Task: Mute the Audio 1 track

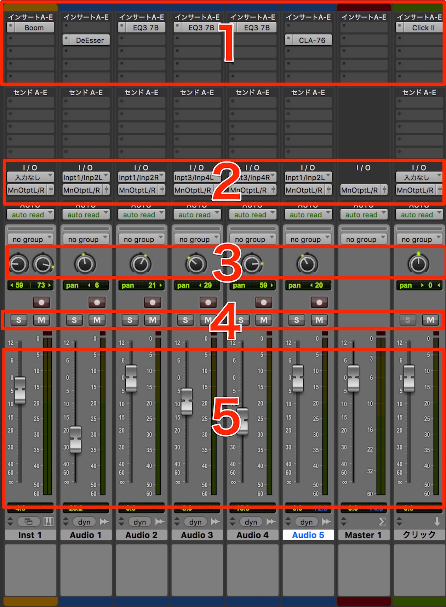Action: [97, 320]
